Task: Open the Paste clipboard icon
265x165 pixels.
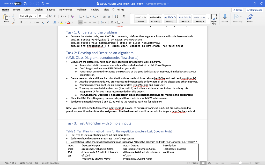Action: pos(6,17)
